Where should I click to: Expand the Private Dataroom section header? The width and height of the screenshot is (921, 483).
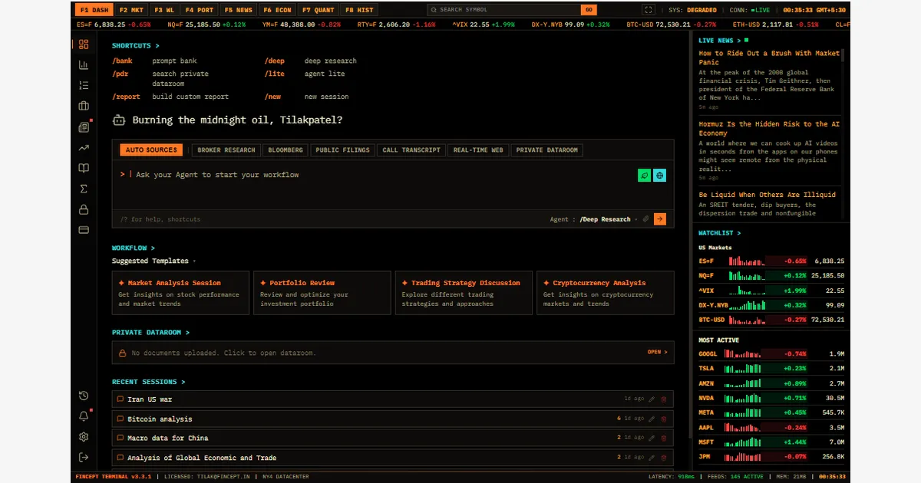click(150, 333)
